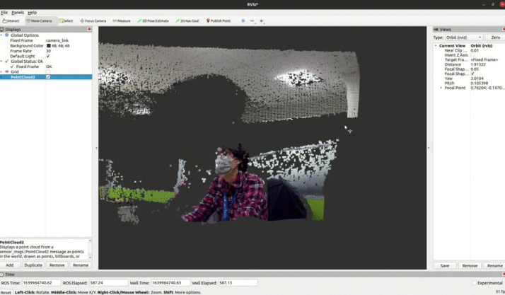Viewport: 505px width, 295px height.
Task: Click the Time panel clock icon
Action: [2, 274]
